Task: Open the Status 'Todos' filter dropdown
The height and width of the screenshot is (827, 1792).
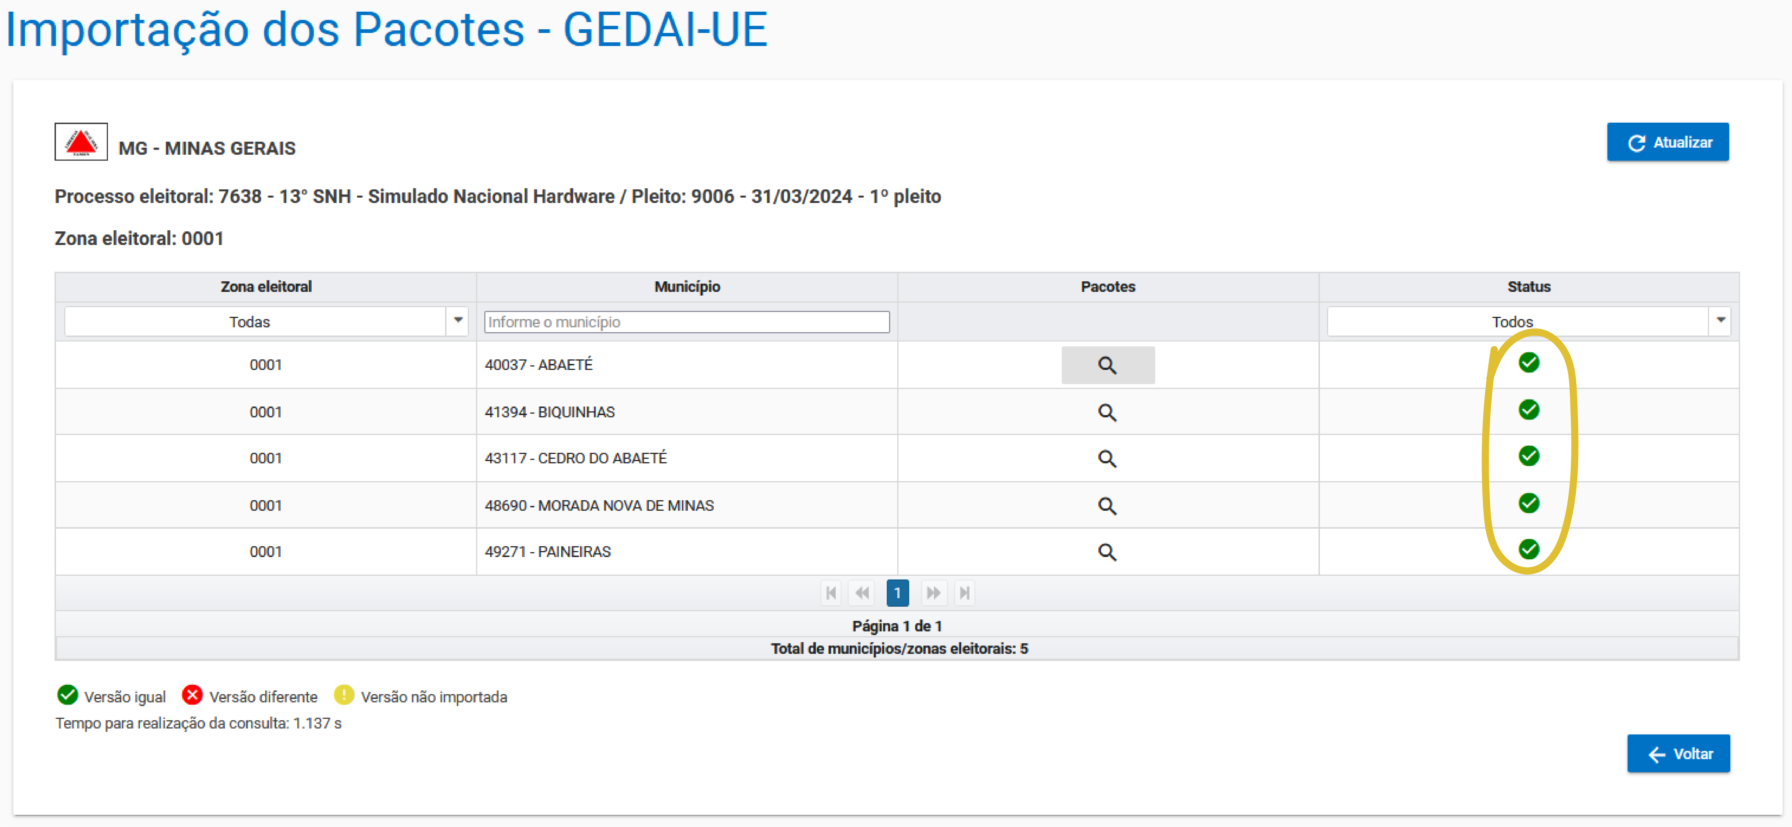Action: [1528, 322]
